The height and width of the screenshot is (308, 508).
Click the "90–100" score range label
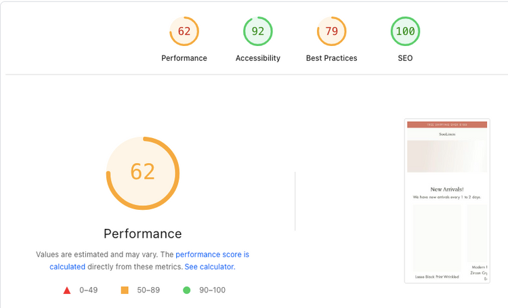(212, 290)
